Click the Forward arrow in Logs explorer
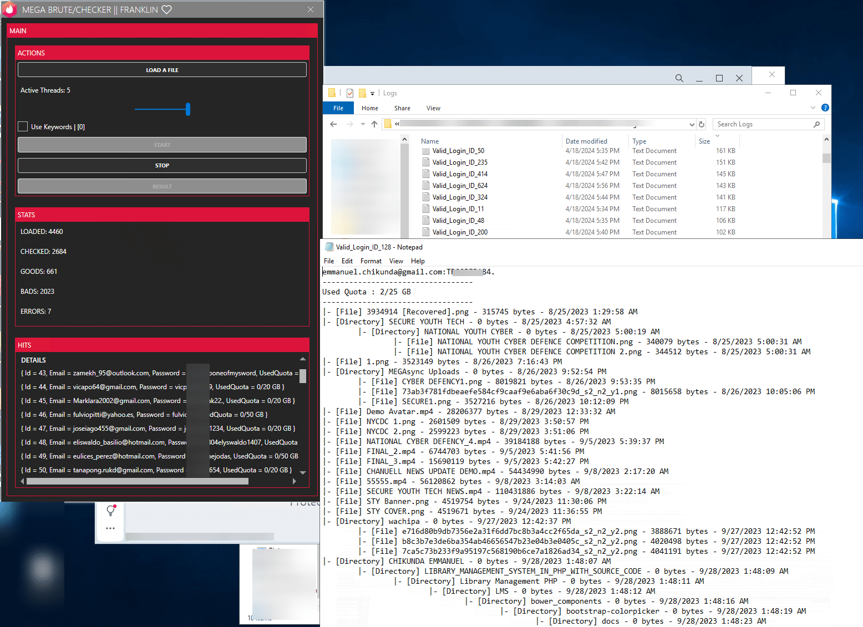Viewport: 863px width, 627px height. pyautogui.click(x=349, y=124)
